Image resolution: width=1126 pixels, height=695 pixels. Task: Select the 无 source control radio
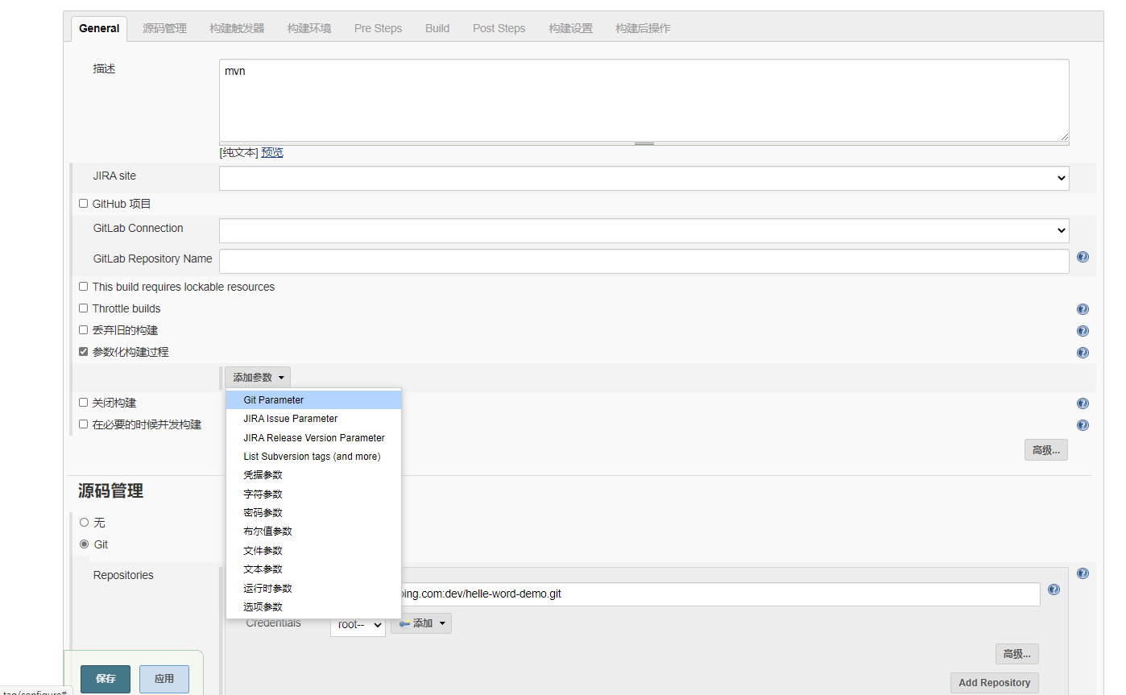tap(84, 522)
